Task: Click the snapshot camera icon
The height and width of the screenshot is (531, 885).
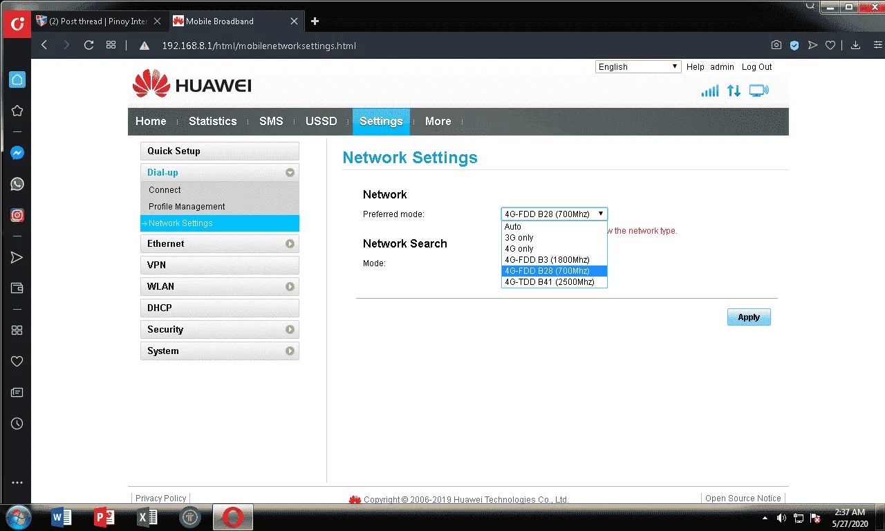Action: pyautogui.click(x=776, y=45)
